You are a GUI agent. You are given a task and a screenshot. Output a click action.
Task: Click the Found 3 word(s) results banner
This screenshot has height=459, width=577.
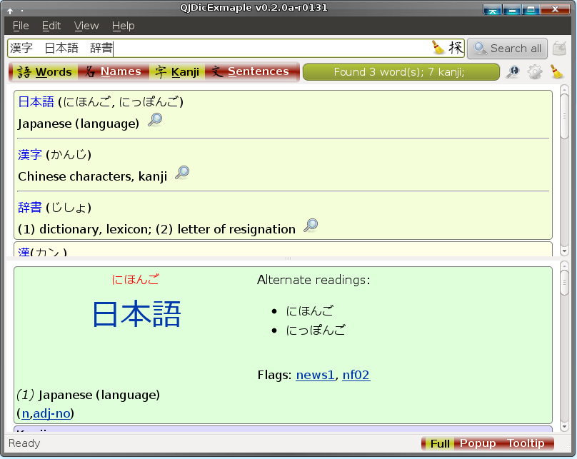pyautogui.click(x=401, y=71)
